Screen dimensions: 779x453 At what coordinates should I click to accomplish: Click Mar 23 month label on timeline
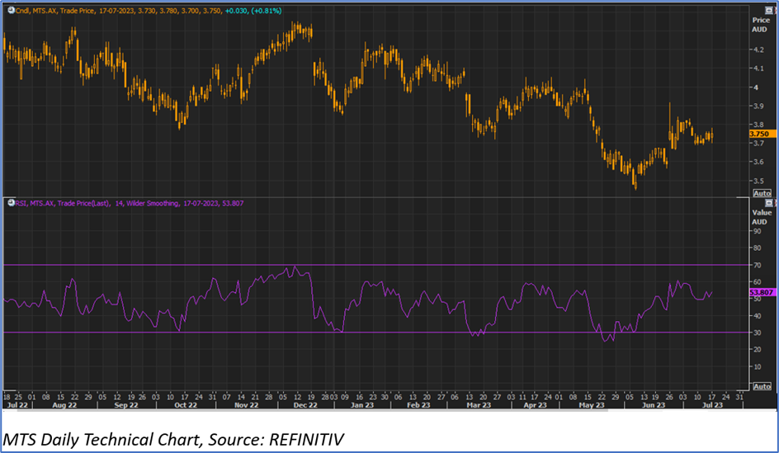tap(480, 405)
